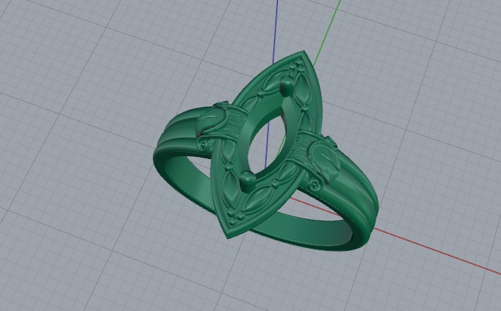The height and width of the screenshot is (311, 501).
Task: Pick the right shoulder leaf ornament
Action: [x=323, y=161]
